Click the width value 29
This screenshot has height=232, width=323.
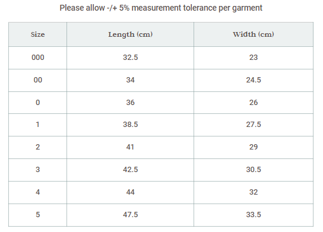[x=254, y=147]
